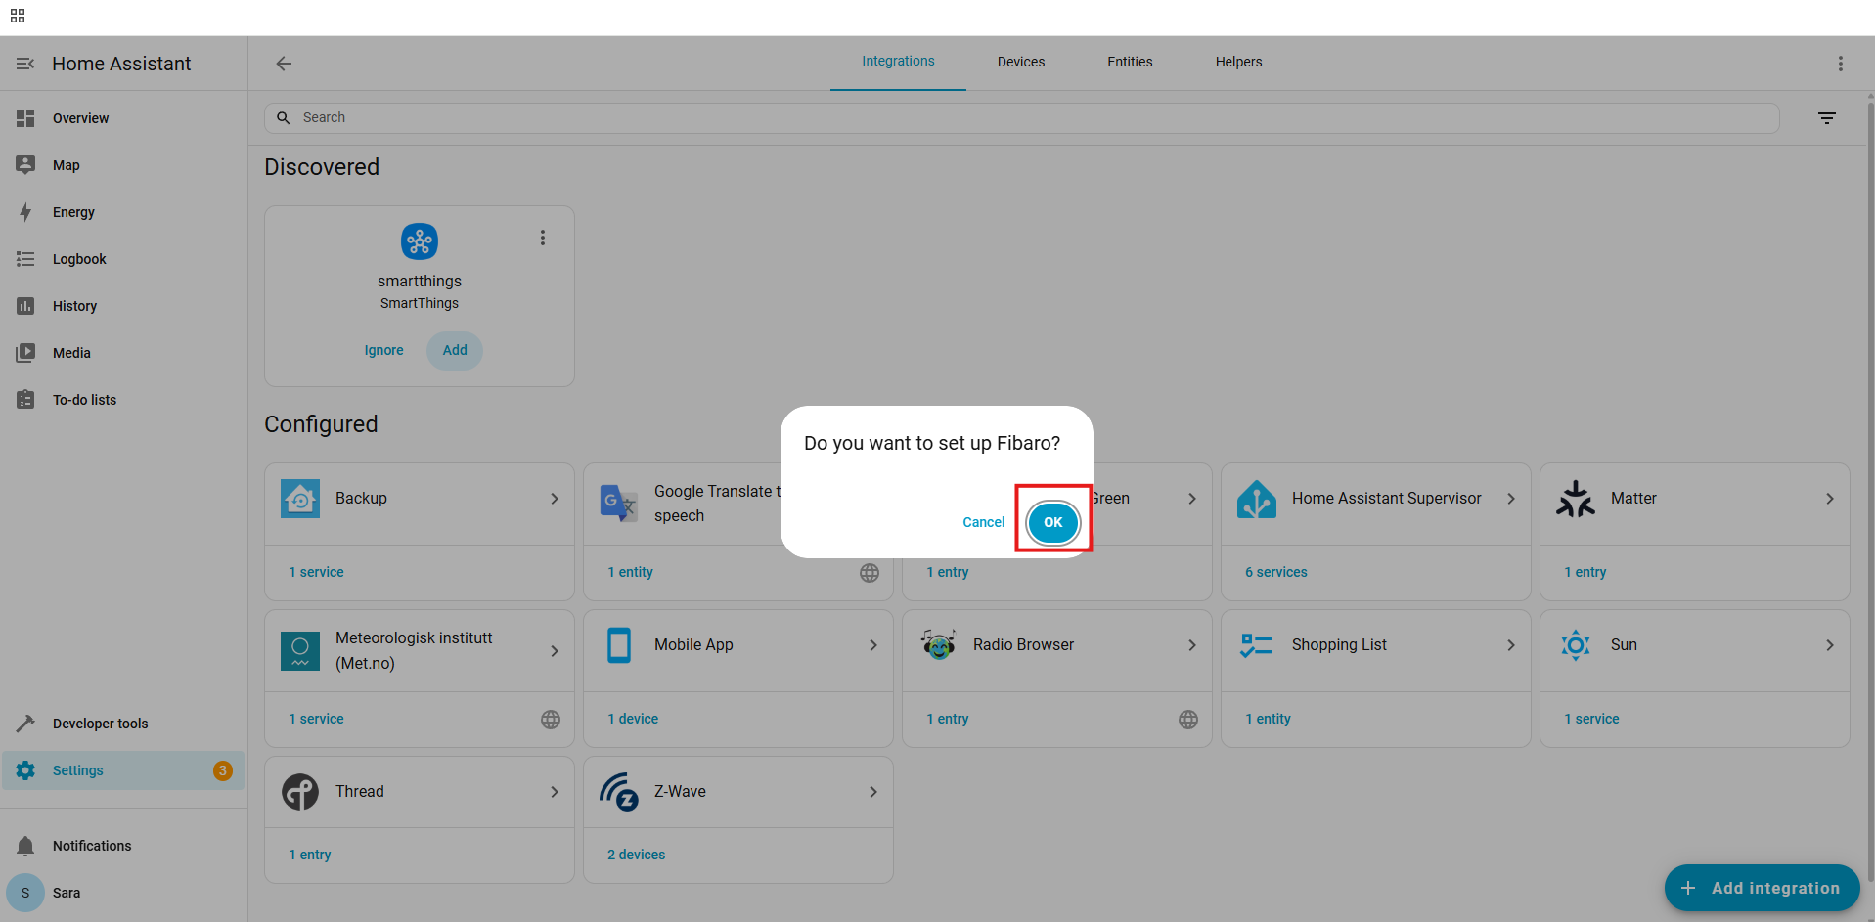Open Sara's user avatar
Image resolution: width=1875 pixels, height=922 pixels.
[x=25, y=893]
